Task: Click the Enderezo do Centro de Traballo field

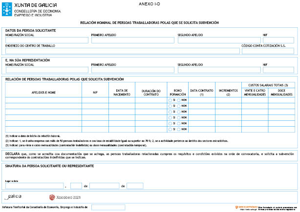Action: 122,51
